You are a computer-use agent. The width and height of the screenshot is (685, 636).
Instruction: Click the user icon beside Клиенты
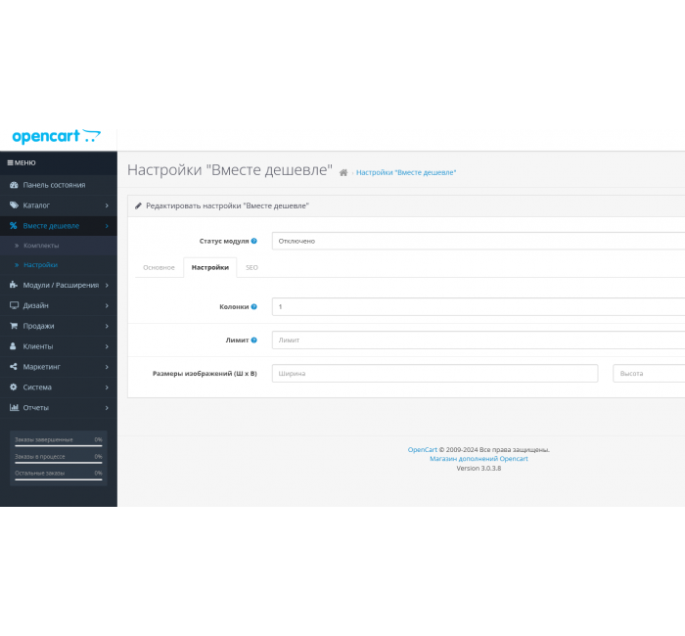tap(13, 346)
